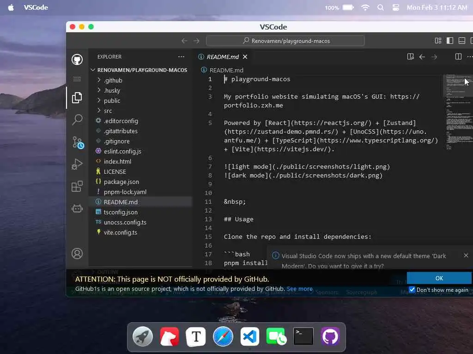Click the "## Usage" heading line
Viewport: 473px width, 354px height.
click(238, 219)
